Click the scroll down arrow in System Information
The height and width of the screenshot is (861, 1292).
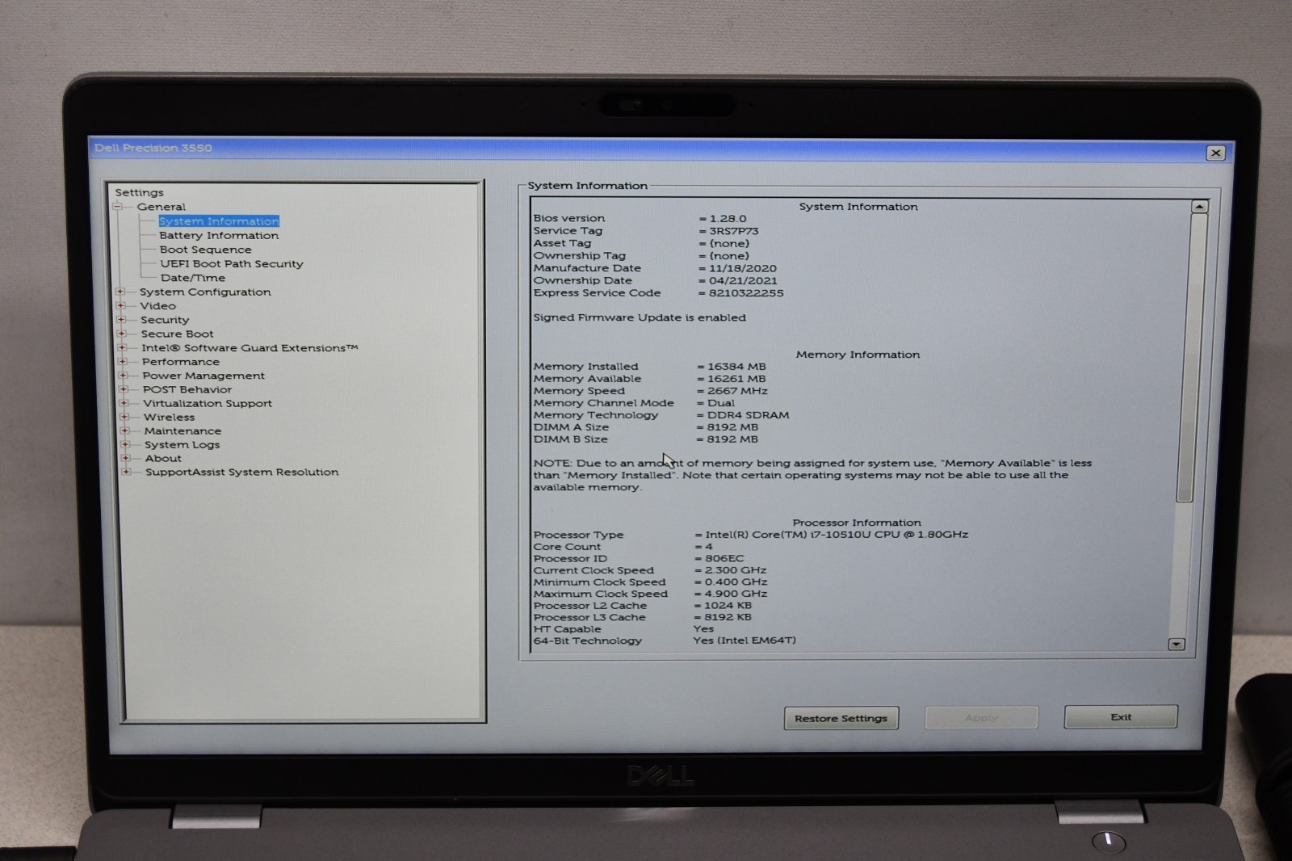1177,644
